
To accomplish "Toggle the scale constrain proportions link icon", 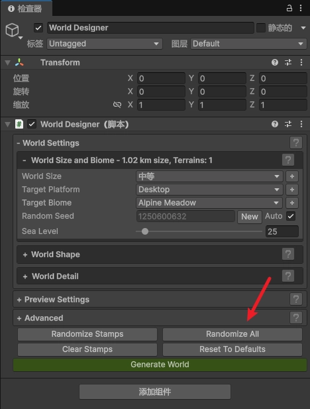I will click(x=117, y=105).
